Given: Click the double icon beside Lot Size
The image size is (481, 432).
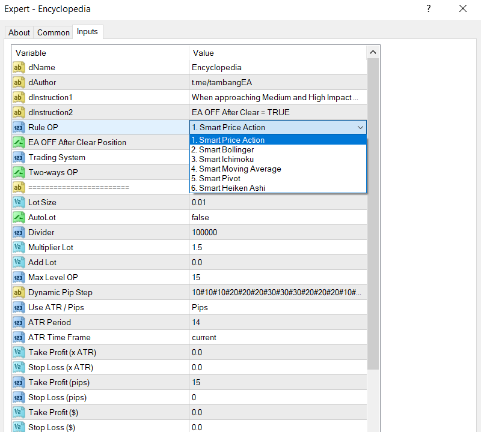Looking at the screenshot, I should [19, 202].
